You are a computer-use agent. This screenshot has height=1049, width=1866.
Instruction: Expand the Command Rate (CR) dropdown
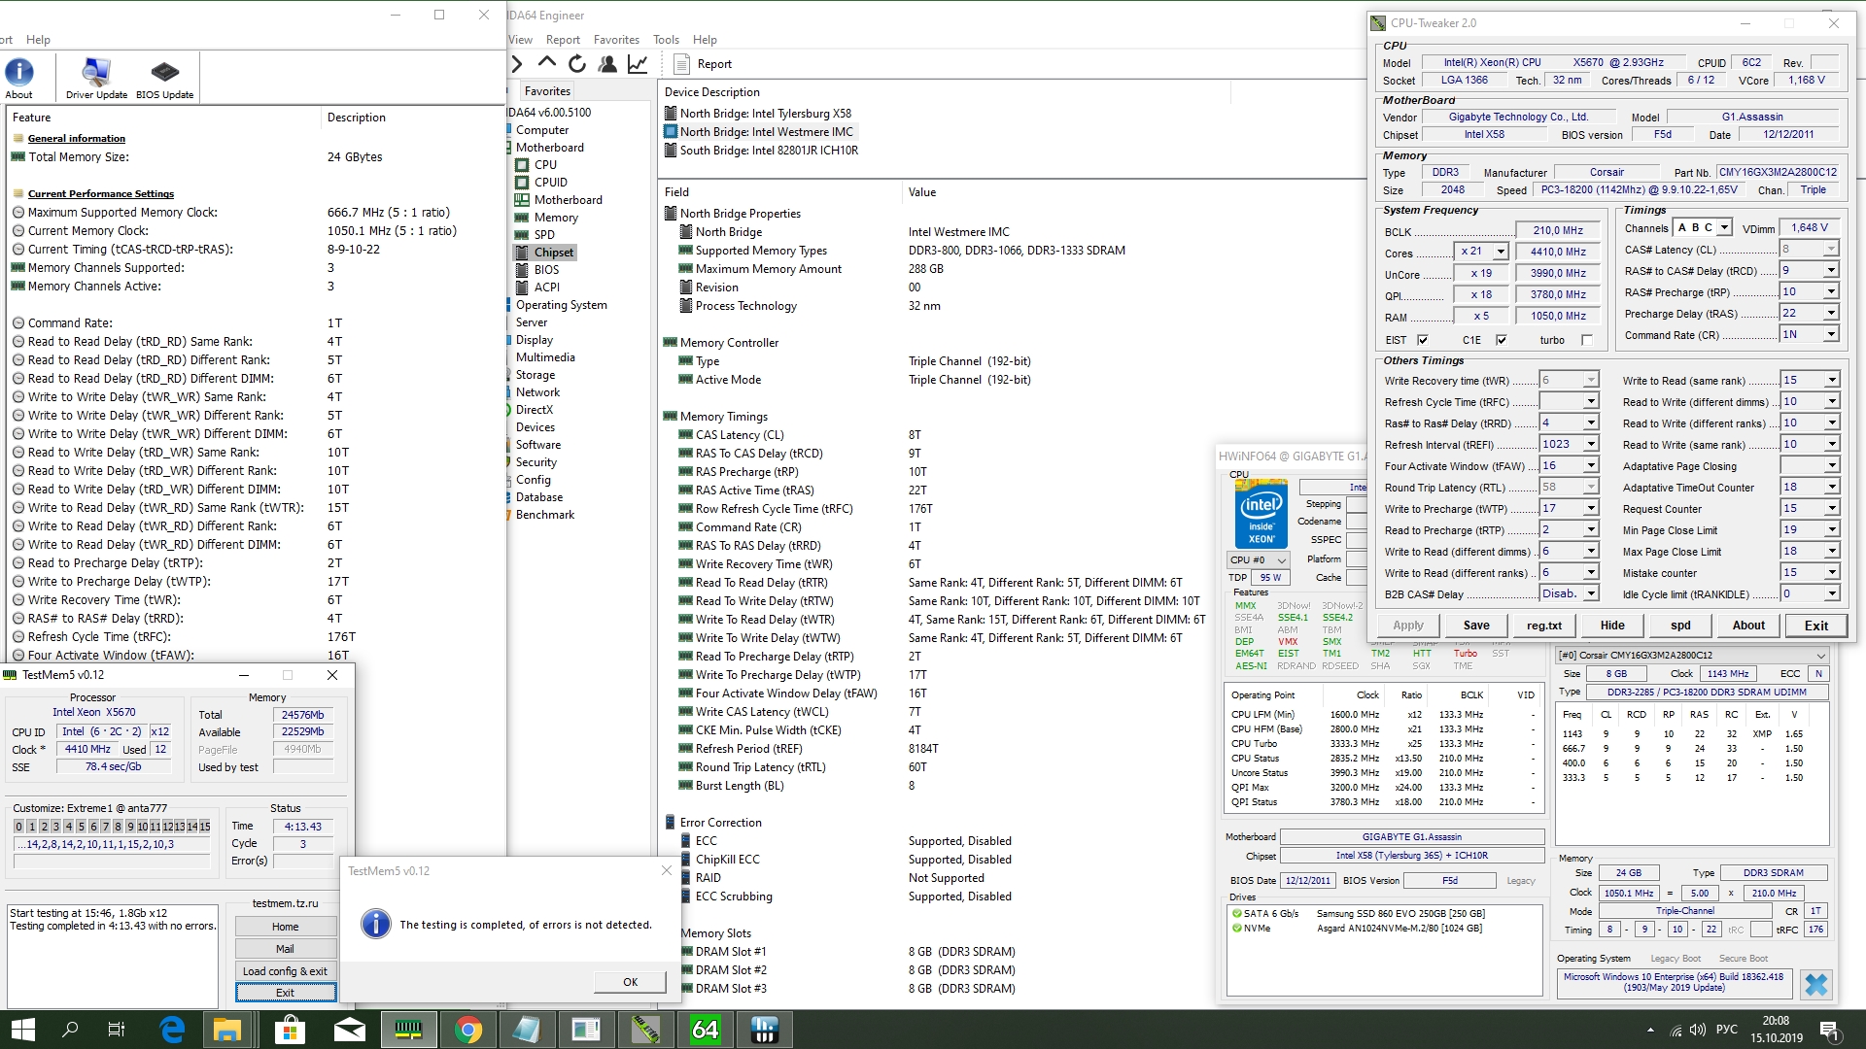point(1831,334)
